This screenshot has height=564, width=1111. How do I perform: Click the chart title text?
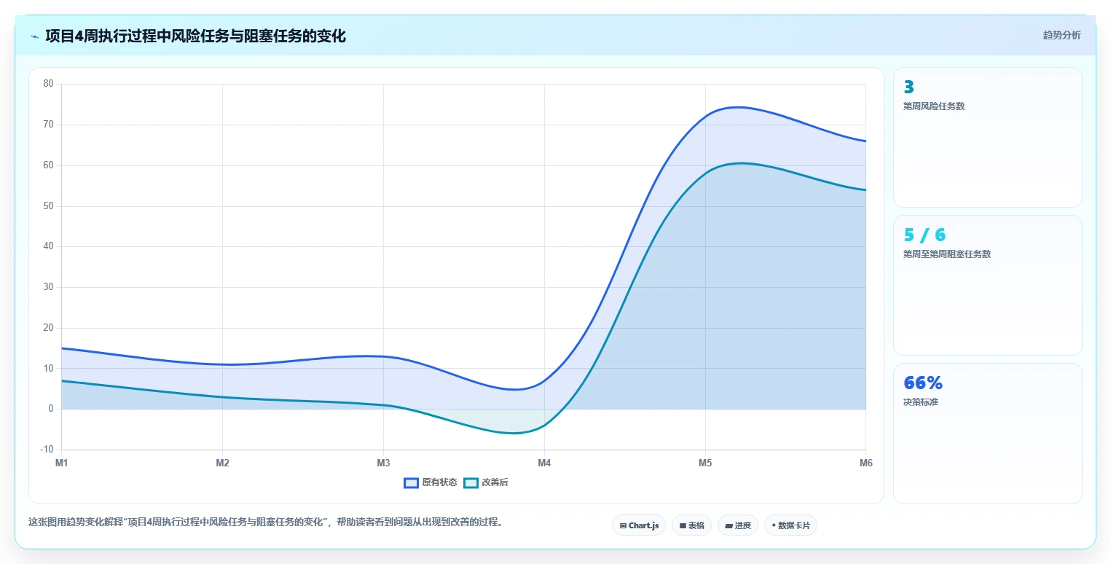195,36
